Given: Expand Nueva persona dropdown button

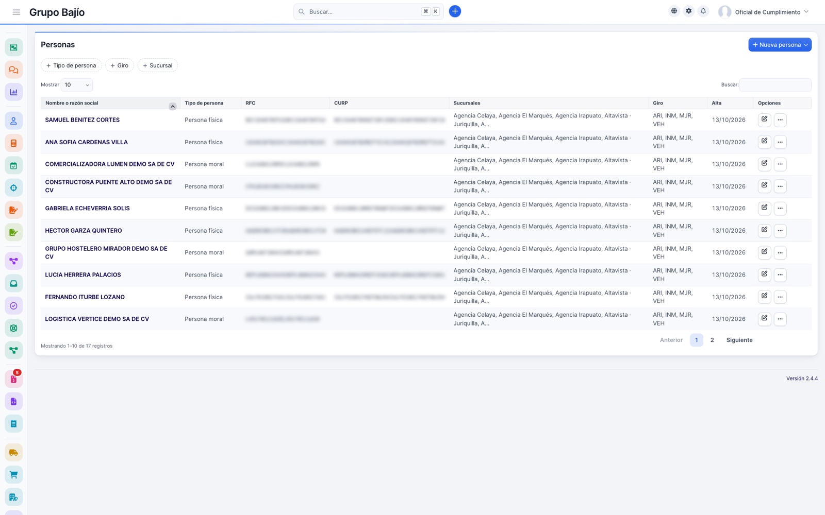Looking at the screenshot, I should point(780,45).
